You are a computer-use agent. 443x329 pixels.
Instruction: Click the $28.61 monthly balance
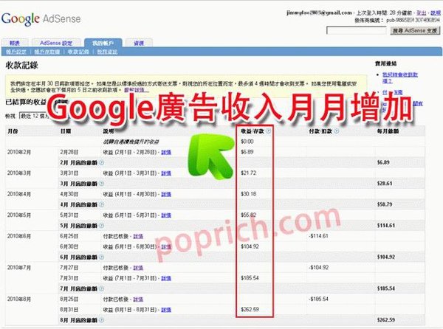click(385, 184)
